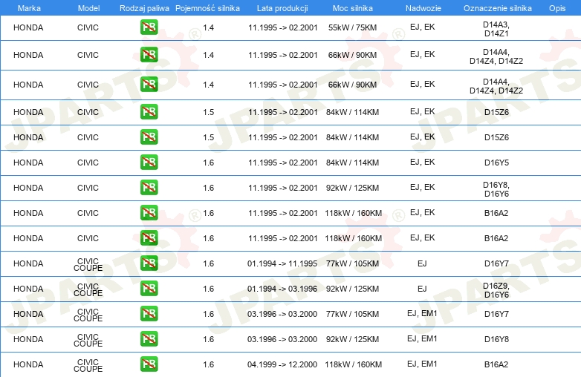Click the Model column header

[88, 8]
